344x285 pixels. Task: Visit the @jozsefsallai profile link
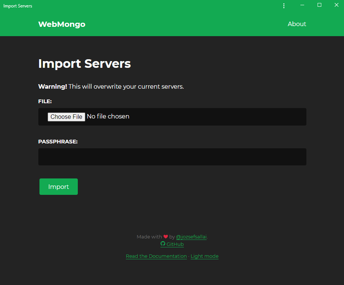point(191,237)
